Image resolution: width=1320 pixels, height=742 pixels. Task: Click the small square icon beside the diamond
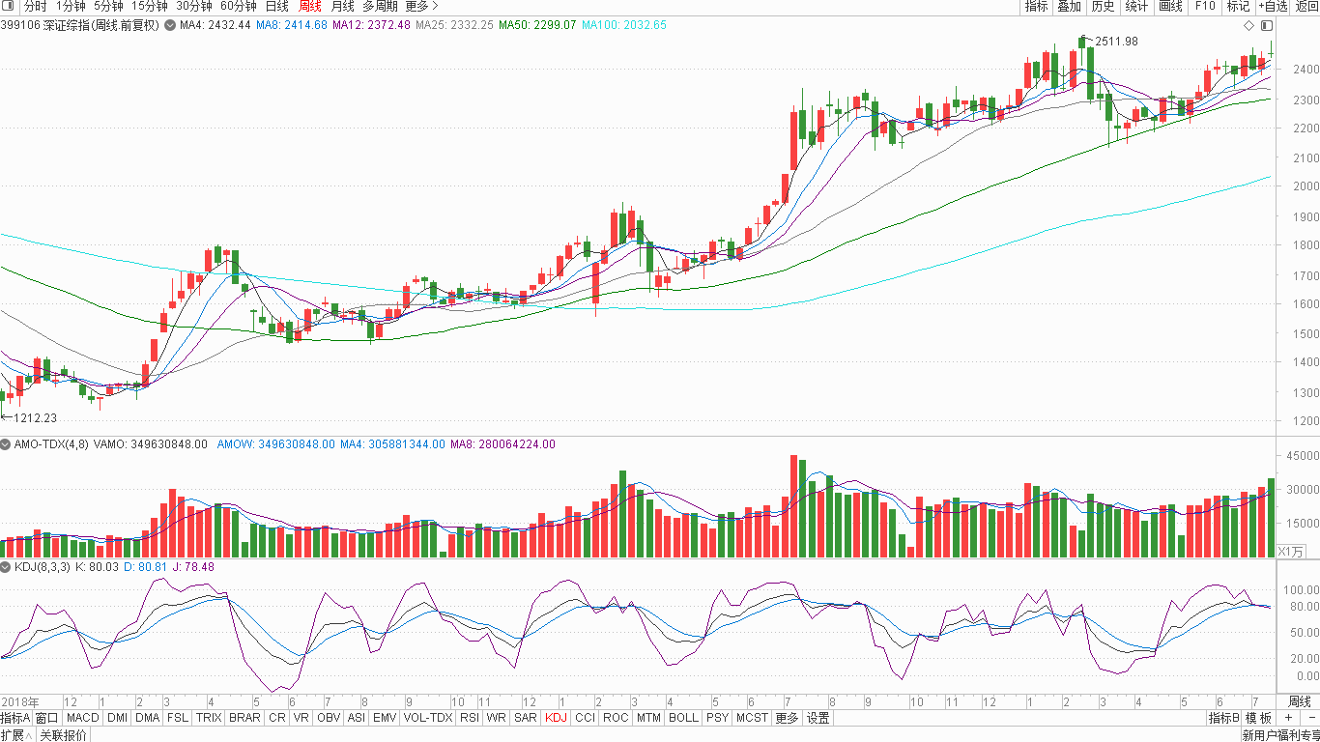[x=1265, y=25]
